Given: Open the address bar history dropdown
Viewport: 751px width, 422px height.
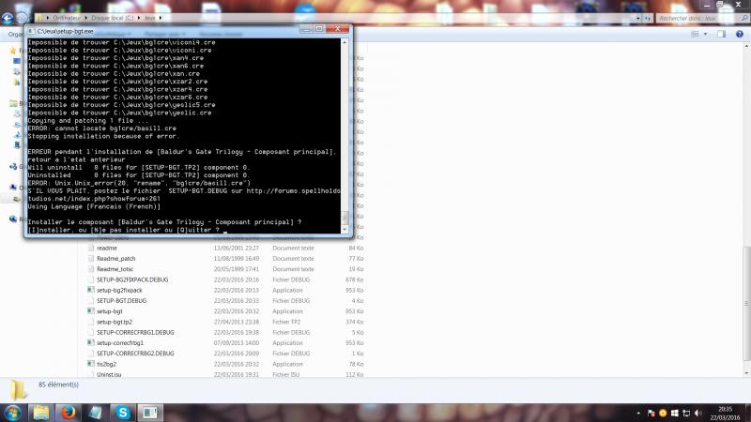Looking at the screenshot, I should (x=638, y=18).
